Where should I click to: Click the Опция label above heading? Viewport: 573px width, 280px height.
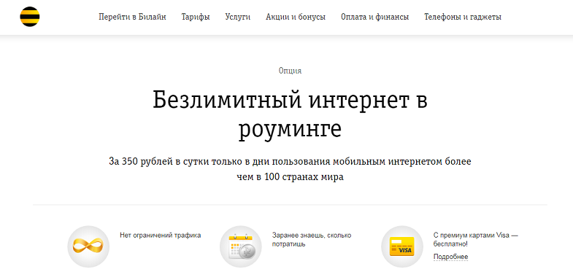291,71
